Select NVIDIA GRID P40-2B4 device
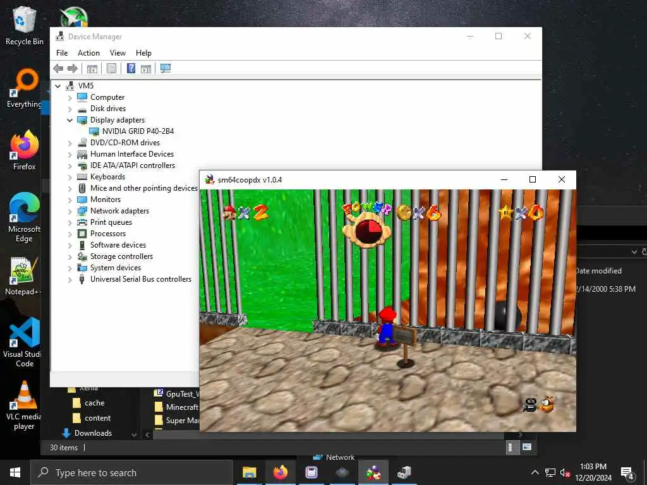647x485 pixels. click(138, 131)
